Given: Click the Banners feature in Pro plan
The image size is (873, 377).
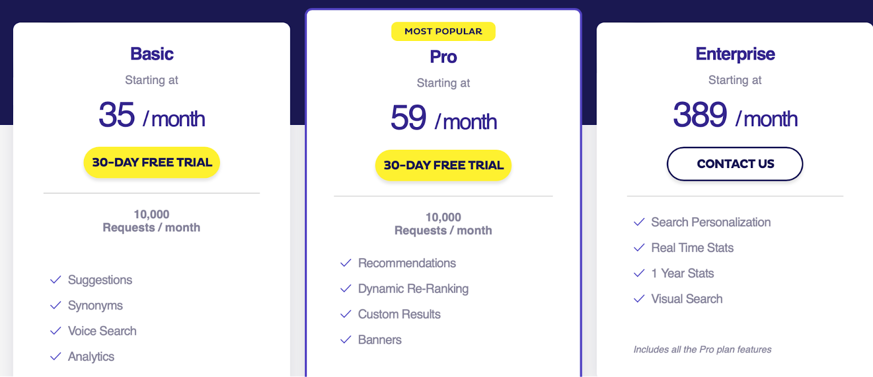Looking at the screenshot, I should (380, 340).
